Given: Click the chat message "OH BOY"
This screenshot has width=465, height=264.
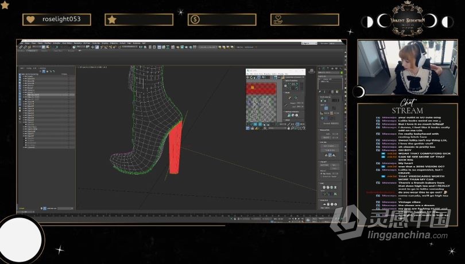Looking at the screenshot, I should (405, 150).
